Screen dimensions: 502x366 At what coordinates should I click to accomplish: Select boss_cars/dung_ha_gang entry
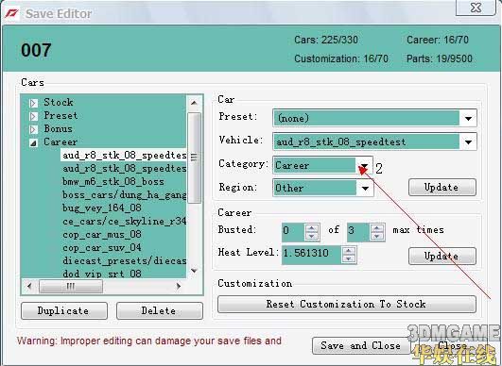point(124,194)
